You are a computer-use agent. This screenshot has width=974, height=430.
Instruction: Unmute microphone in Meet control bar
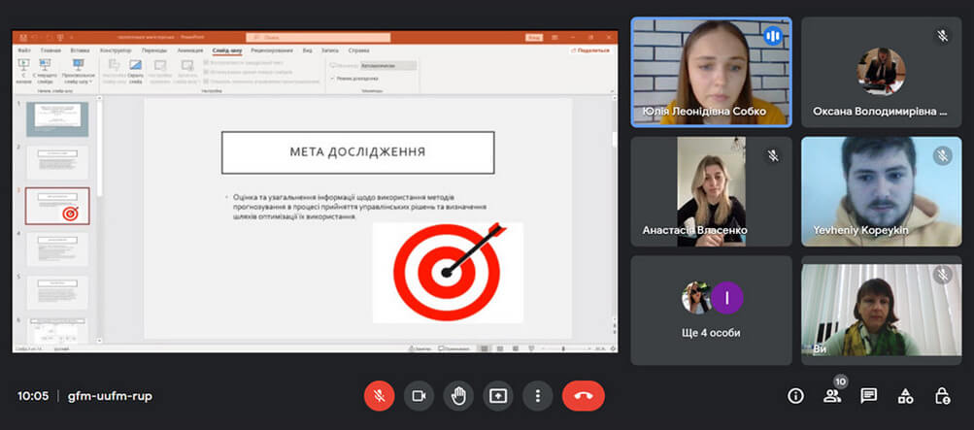click(379, 396)
